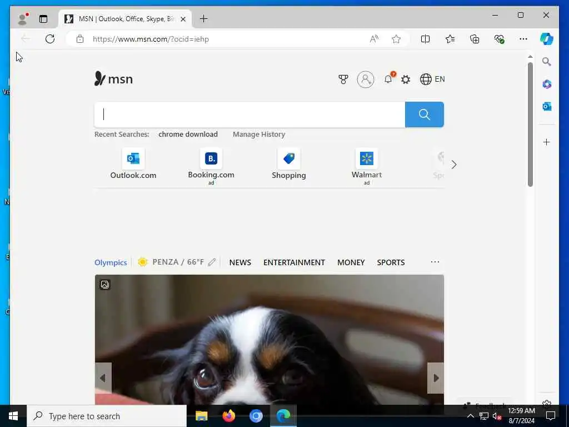Open the Copilot sidebar icon

click(x=547, y=39)
